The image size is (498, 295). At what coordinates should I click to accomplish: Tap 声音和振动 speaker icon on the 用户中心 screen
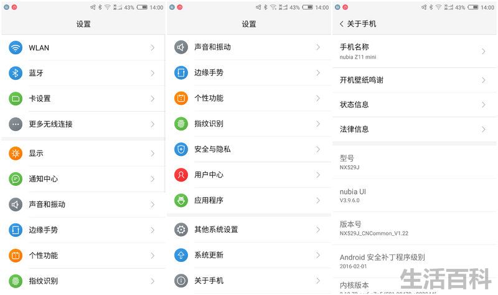click(x=181, y=47)
